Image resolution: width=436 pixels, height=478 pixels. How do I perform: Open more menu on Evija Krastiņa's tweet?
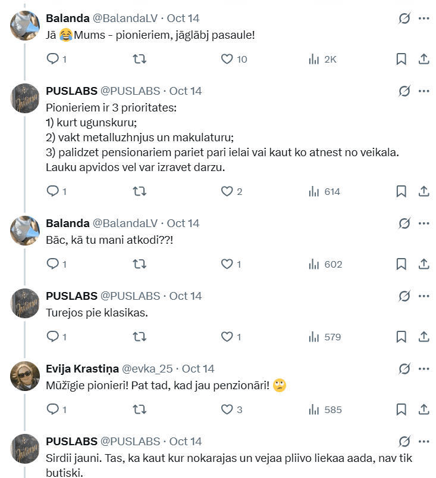pos(424,368)
